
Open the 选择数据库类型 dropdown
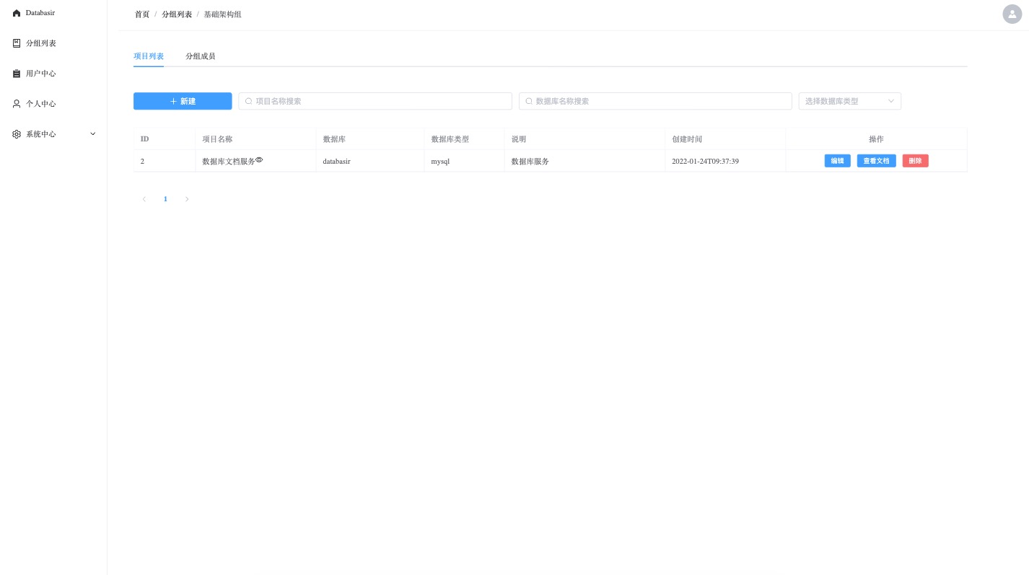point(849,102)
